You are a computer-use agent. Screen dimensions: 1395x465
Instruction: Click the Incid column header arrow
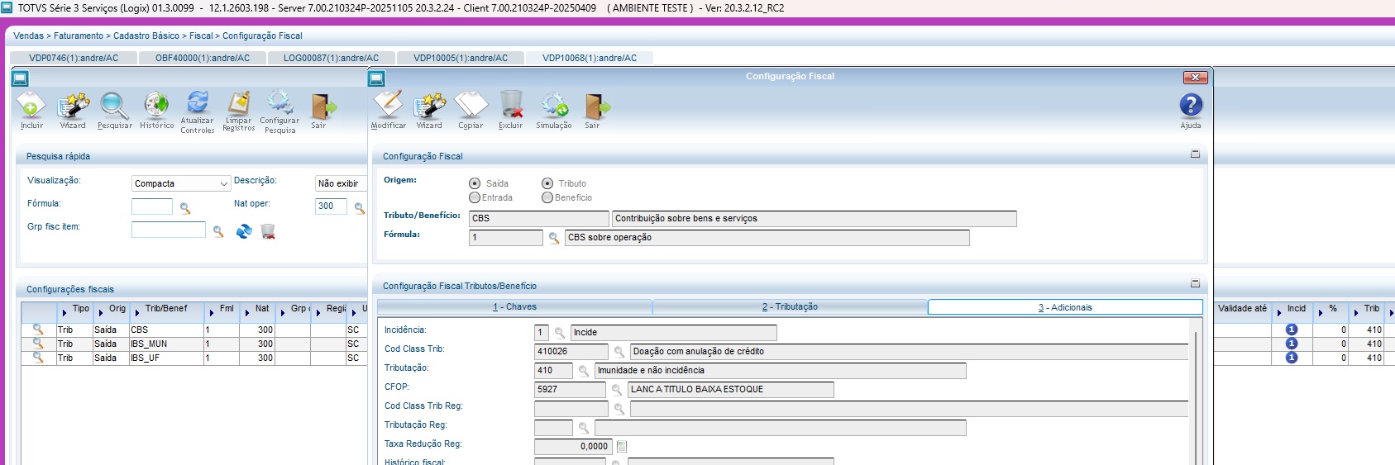click(1278, 312)
